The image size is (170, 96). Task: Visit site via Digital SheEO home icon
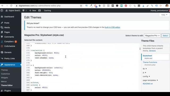point(6,11)
